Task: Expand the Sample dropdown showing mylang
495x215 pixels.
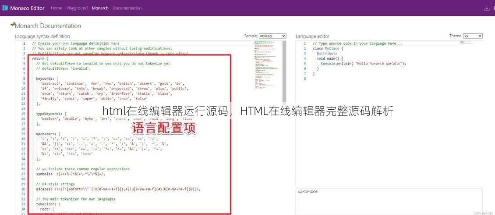Action: pyautogui.click(x=272, y=36)
